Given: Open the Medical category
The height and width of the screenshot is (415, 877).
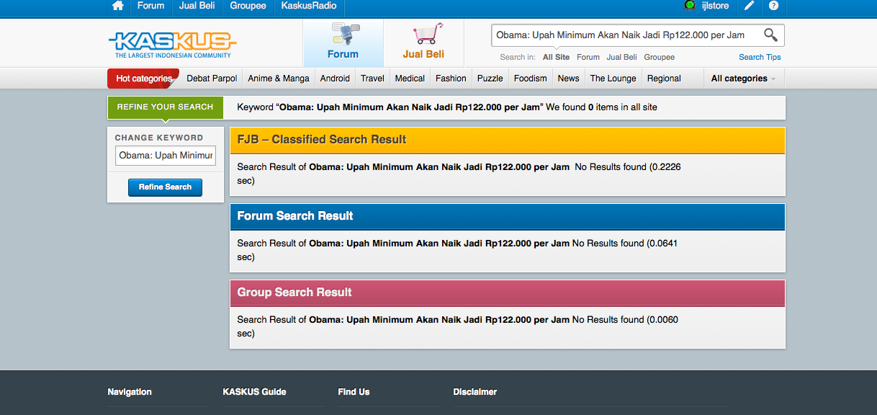Looking at the screenshot, I should click(x=410, y=79).
